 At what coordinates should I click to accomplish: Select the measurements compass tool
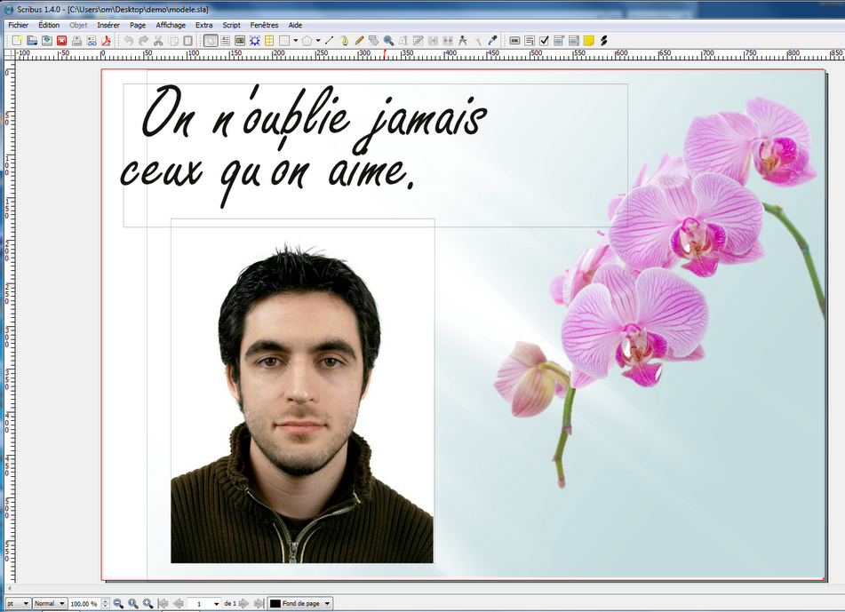pos(462,40)
